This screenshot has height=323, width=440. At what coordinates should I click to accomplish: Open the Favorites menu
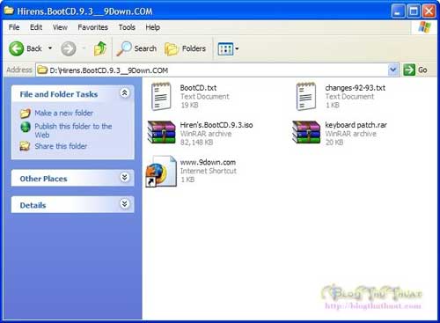pos(92,27)
